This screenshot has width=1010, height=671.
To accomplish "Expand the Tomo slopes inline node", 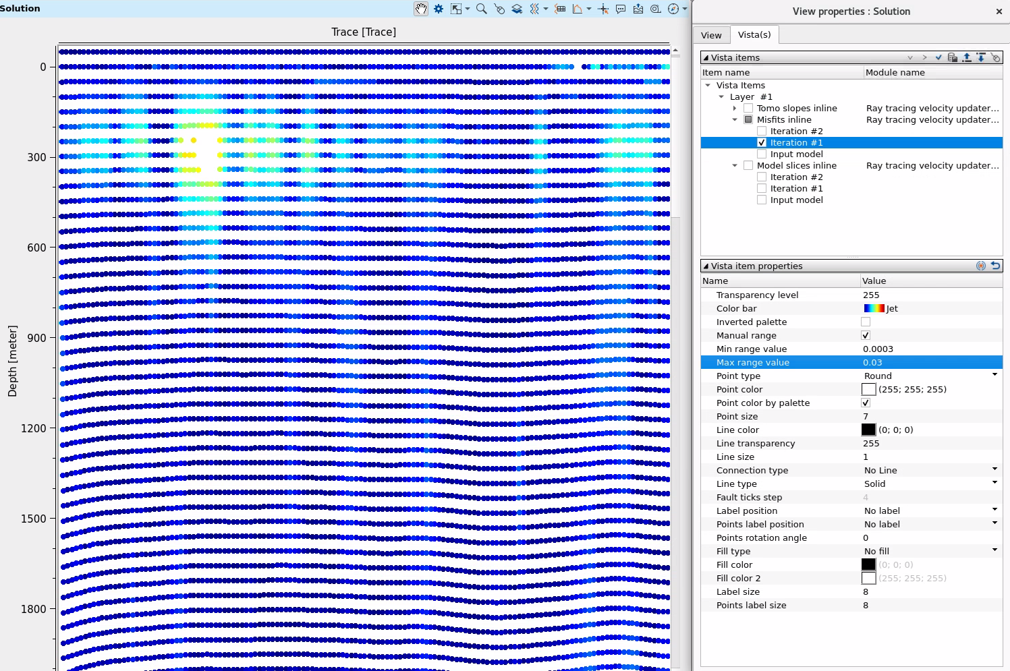I will 735,108.
